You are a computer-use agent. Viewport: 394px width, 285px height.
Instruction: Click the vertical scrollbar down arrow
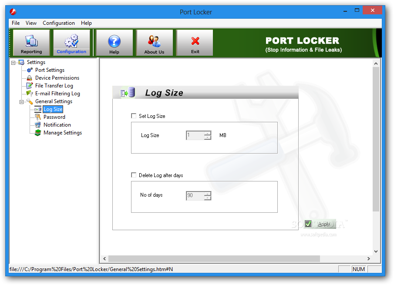(376, 251)
